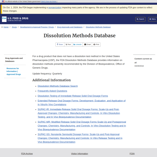
Task: Open SUPAC-IR guidance link
Action: tap(79, 113)
